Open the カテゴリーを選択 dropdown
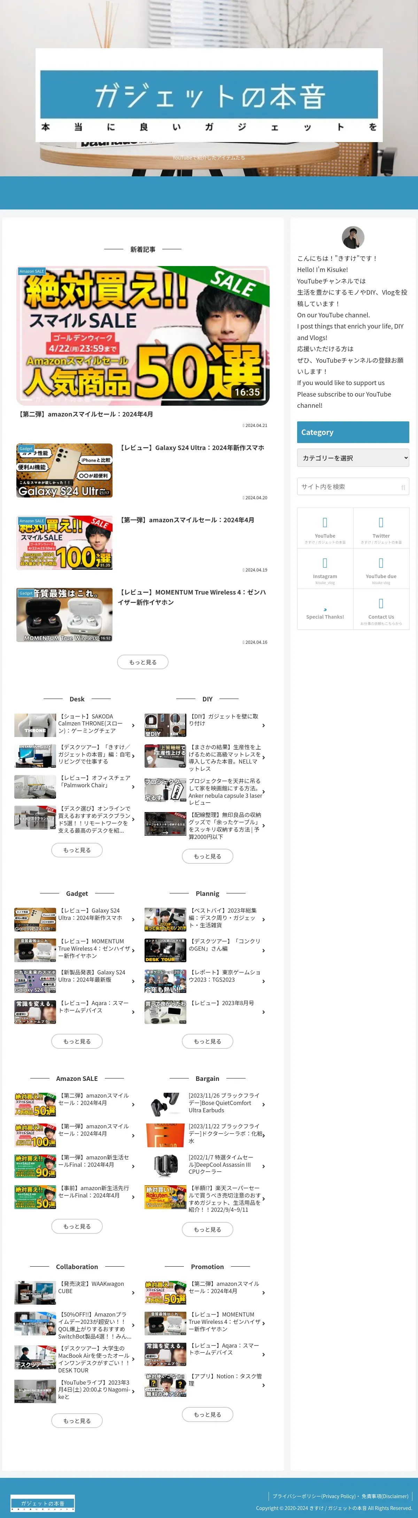This screenshot has height=1518, width=418. [x=353, y=458]
